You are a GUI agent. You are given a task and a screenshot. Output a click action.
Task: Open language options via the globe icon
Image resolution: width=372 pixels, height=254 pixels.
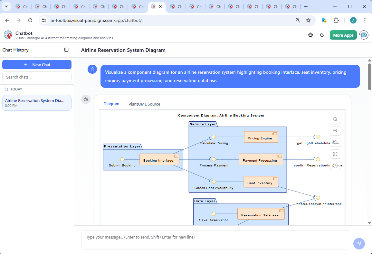(310, 35)
